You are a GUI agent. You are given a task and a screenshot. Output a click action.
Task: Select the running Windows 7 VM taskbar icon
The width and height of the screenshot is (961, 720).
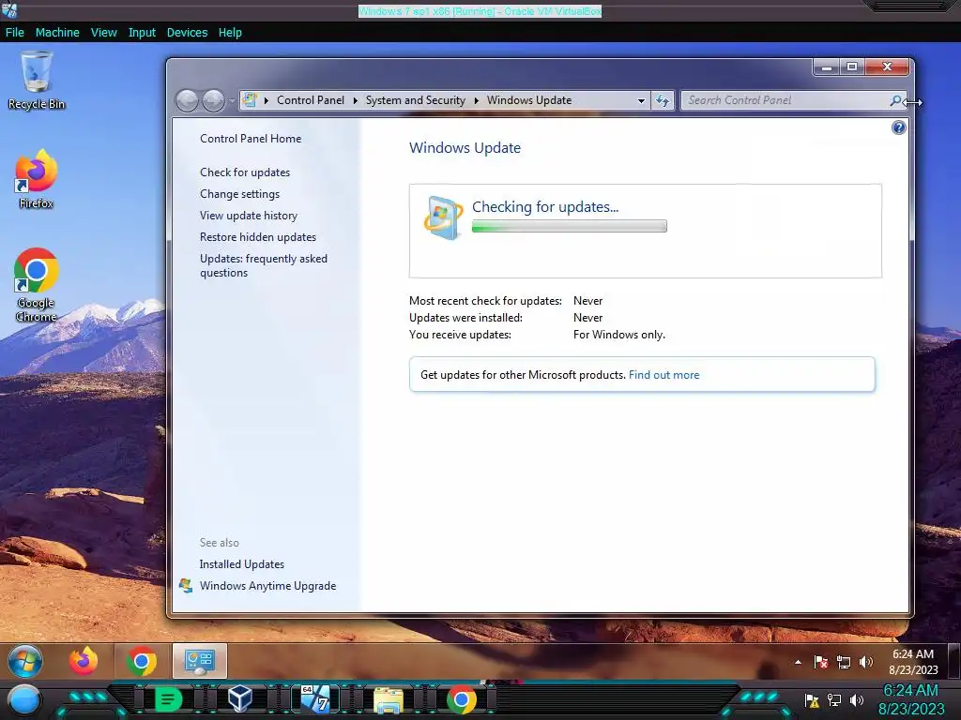click(315, 699)
